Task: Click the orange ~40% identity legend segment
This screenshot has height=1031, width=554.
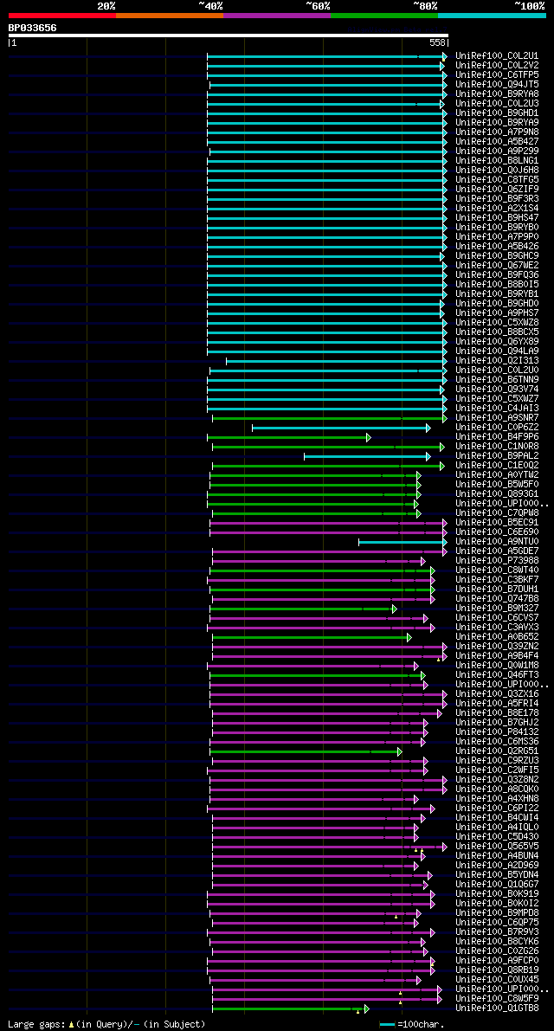Action: (170, 15)
